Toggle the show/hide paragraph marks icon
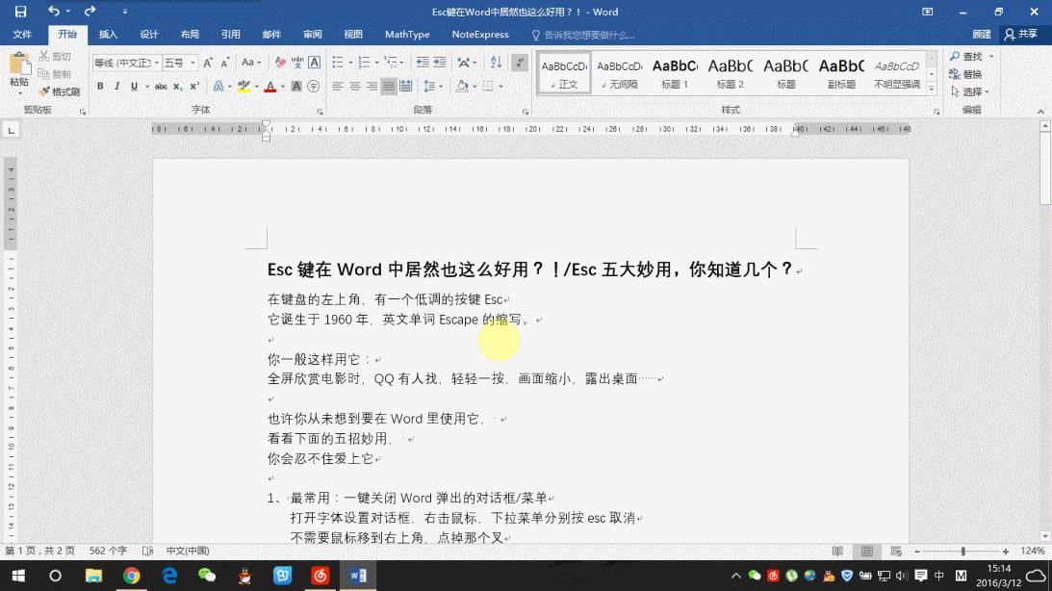 519,63
